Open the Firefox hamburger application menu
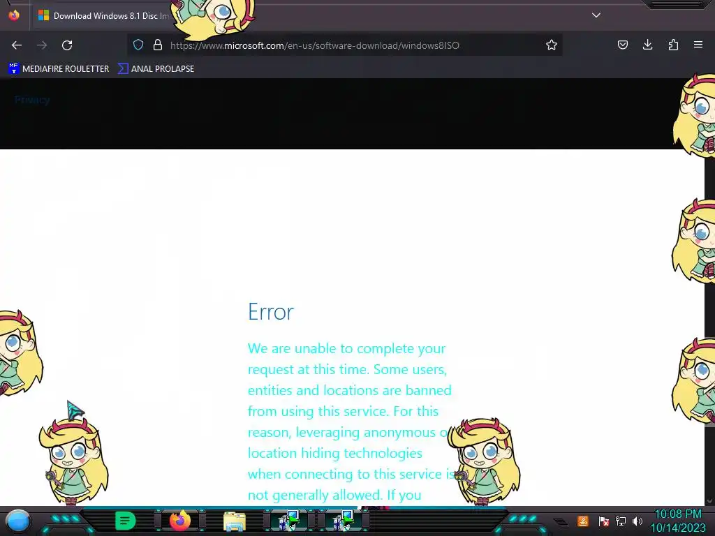Screen dimensions: 715x536 pyautogui.click(x=698, y=45)
